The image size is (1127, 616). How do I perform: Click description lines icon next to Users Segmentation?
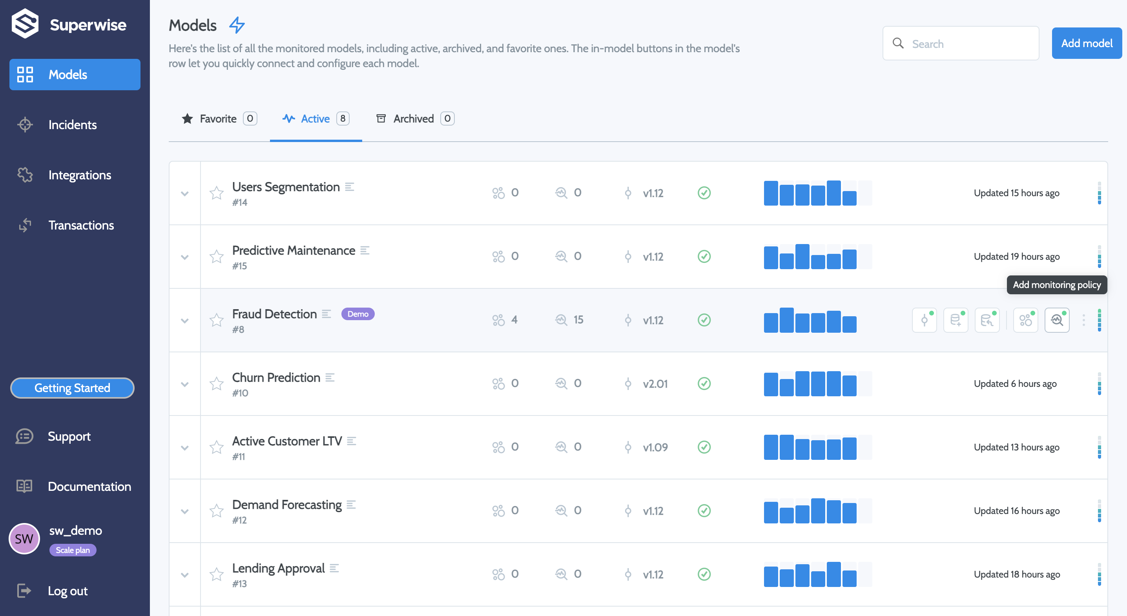[x=349, y=187]
